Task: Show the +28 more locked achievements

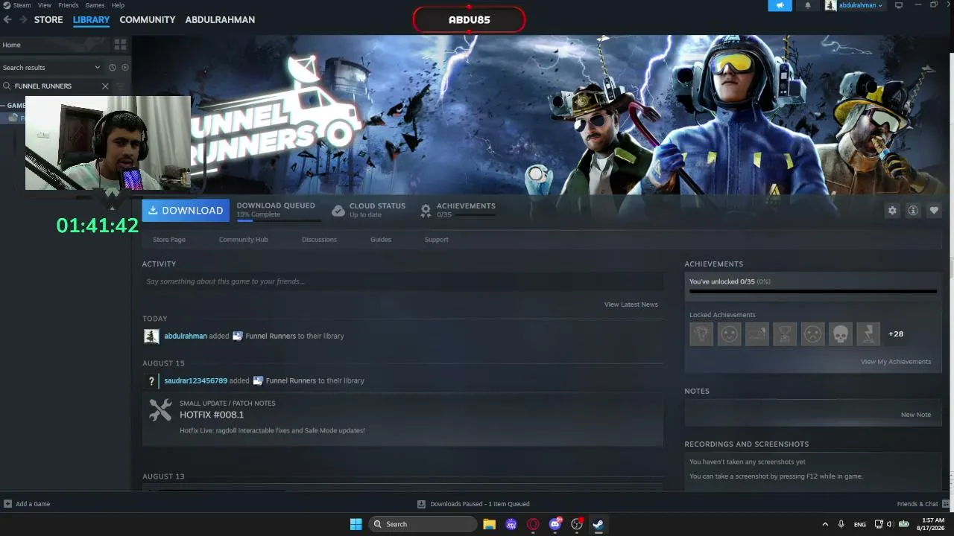Action: coord(896,334)
